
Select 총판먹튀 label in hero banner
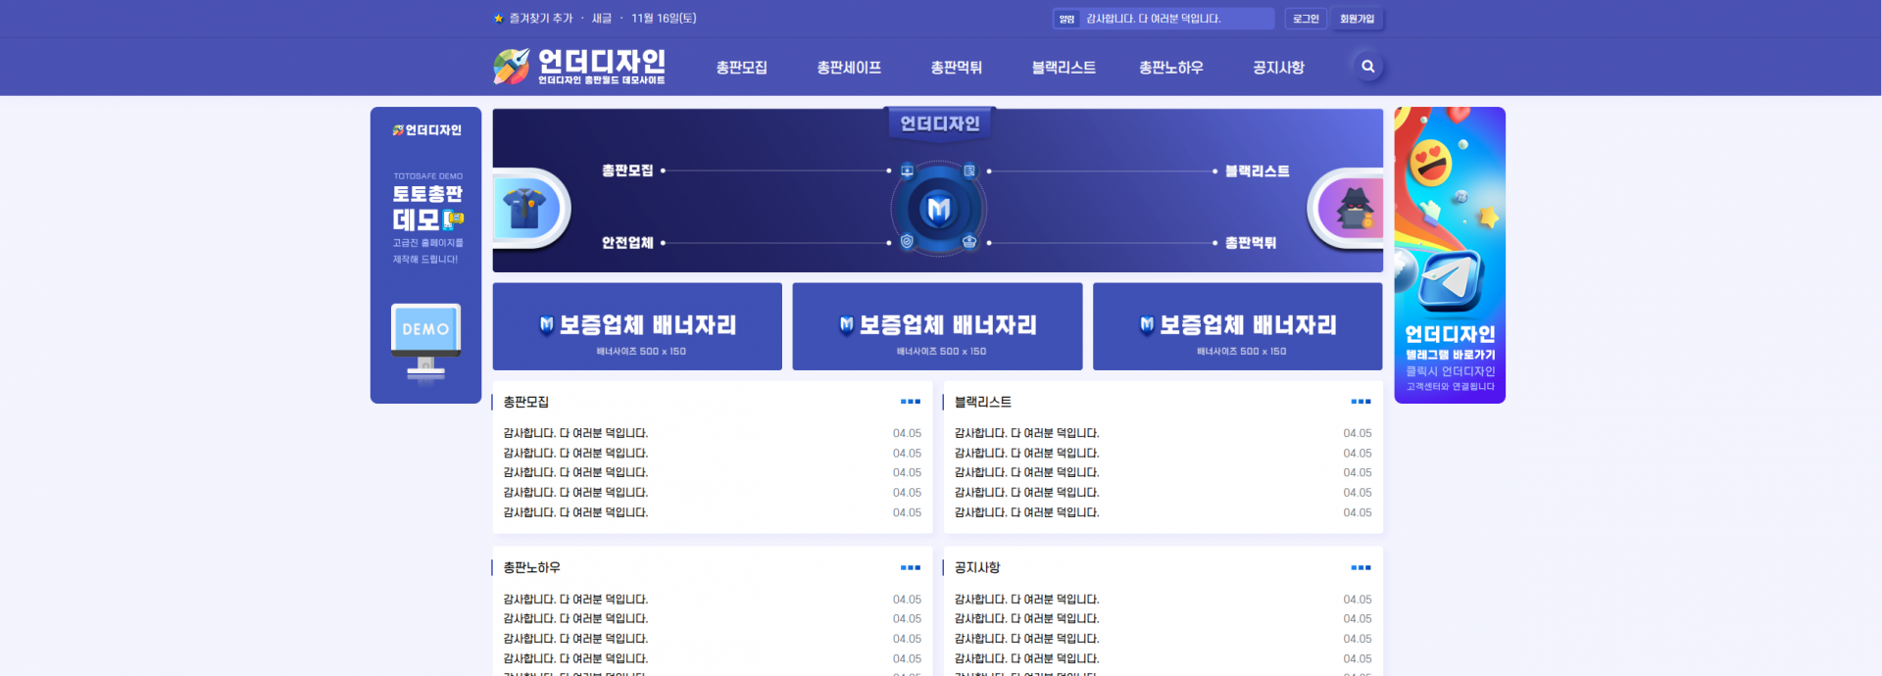click(1250, 242)
